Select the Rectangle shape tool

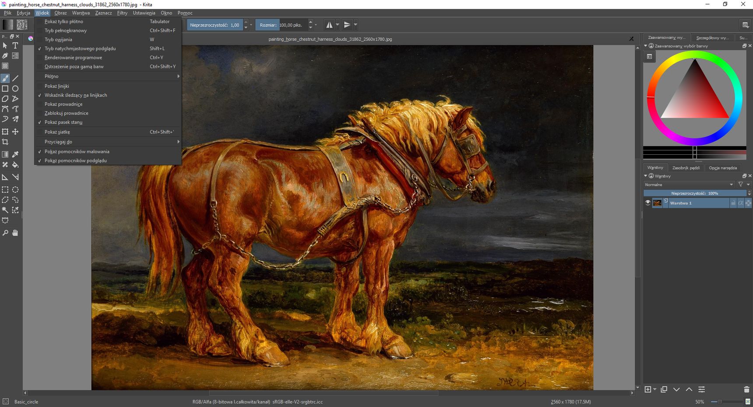(5, 88)
